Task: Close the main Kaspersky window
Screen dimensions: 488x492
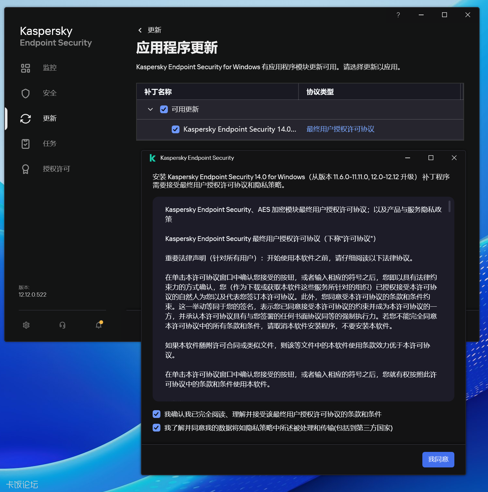Action: click(x=468, y=15)
